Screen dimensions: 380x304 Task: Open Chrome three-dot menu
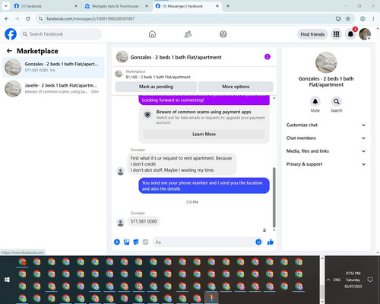click(x=373, y=19)
